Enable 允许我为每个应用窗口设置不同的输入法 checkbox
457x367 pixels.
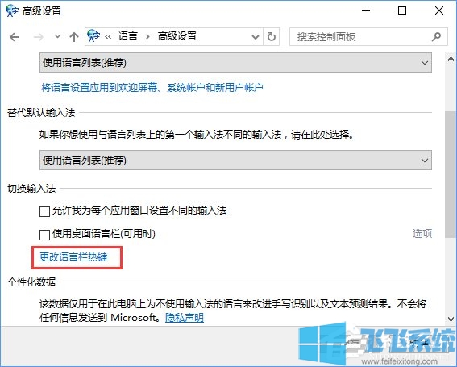point(44,211)
